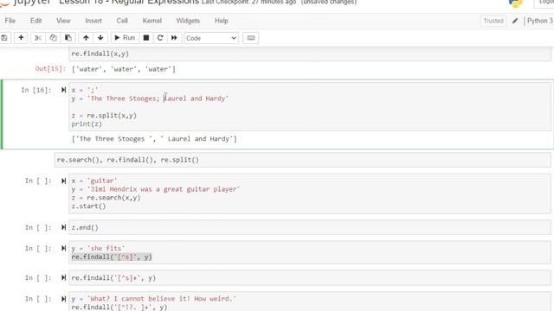This screenshot has height=311, width=554.
Task: Open the Widgets menu
Action: pos(188,21)
